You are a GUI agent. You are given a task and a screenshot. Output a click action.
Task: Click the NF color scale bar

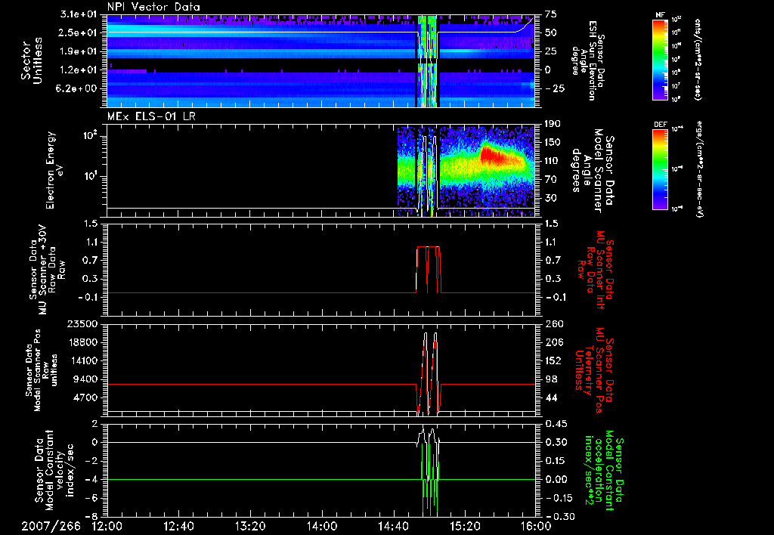click(x=660, y=59)
